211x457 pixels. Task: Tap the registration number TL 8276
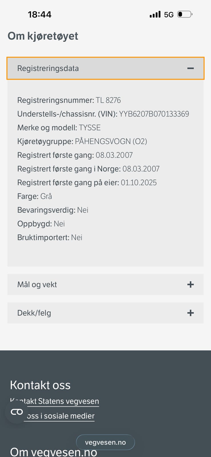point(108,100)
